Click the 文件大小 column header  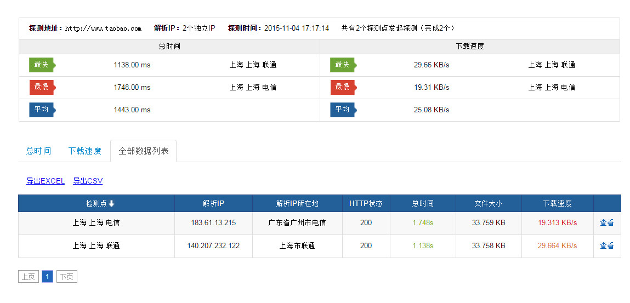tap(488, 204)
